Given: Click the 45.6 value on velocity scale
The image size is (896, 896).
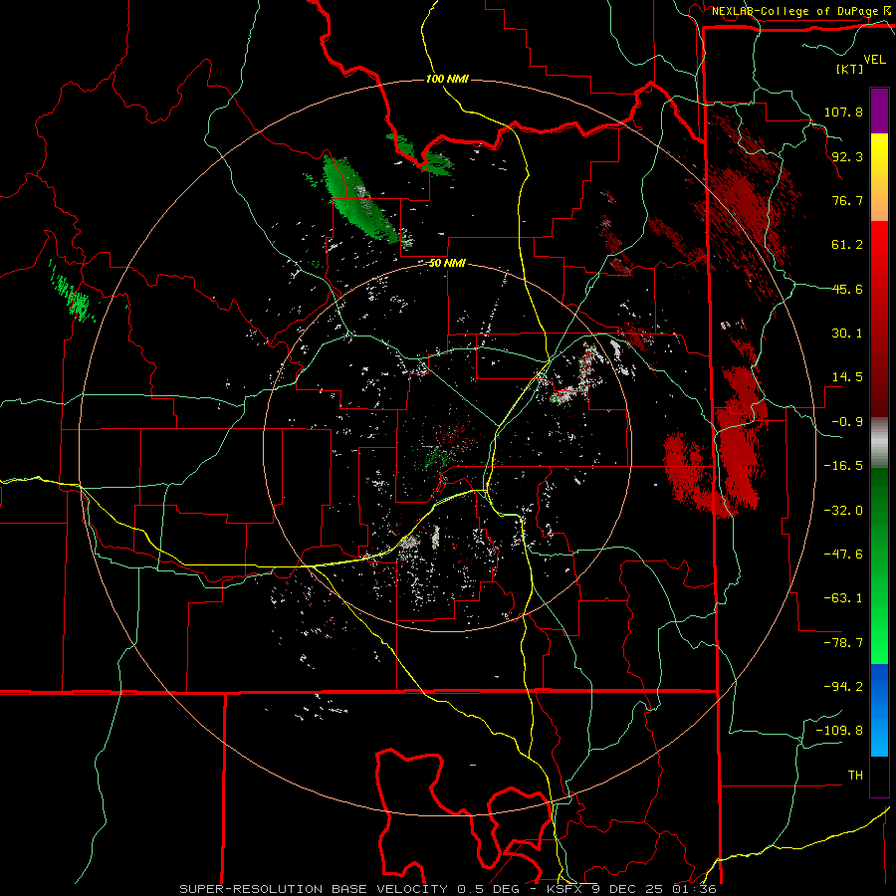Looking at the screenshot, I should click(847, 289).
